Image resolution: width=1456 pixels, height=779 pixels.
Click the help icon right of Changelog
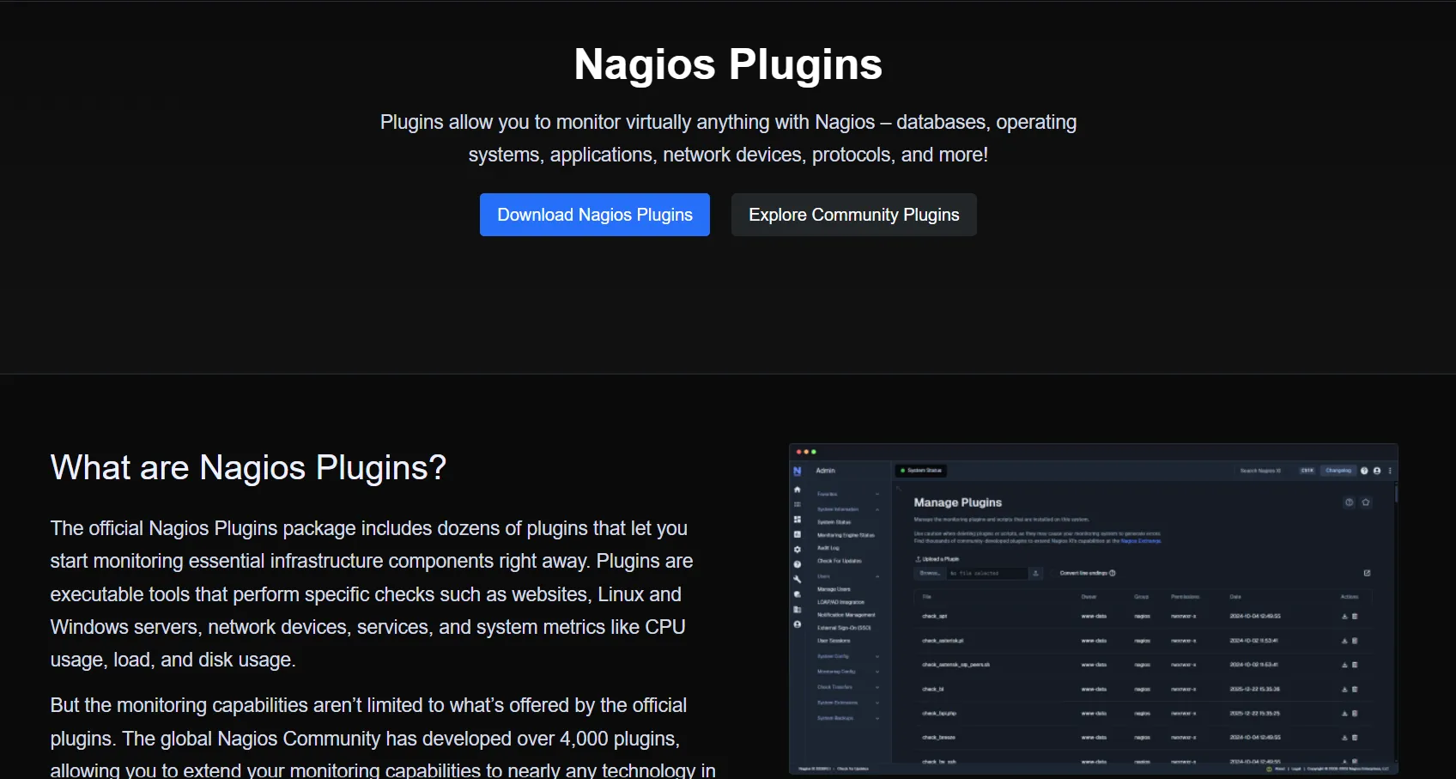point(1364,471)
